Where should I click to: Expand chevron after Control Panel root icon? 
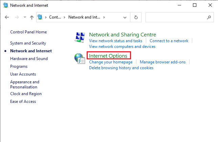point(46,17)
